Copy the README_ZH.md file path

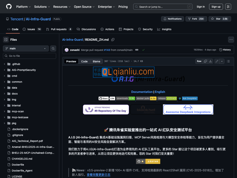pyautogui.click(x=113, y=40)
